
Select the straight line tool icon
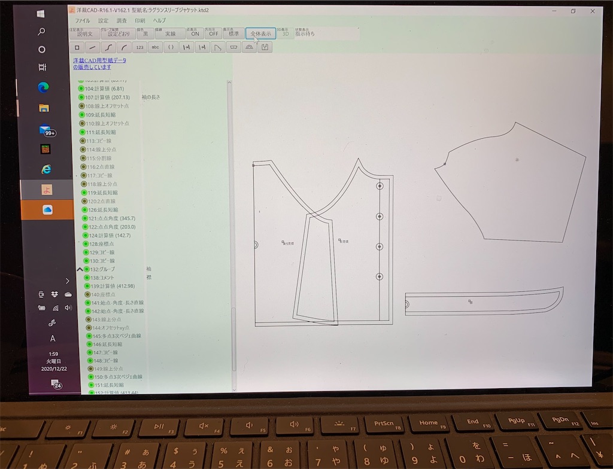coord(92,47)
